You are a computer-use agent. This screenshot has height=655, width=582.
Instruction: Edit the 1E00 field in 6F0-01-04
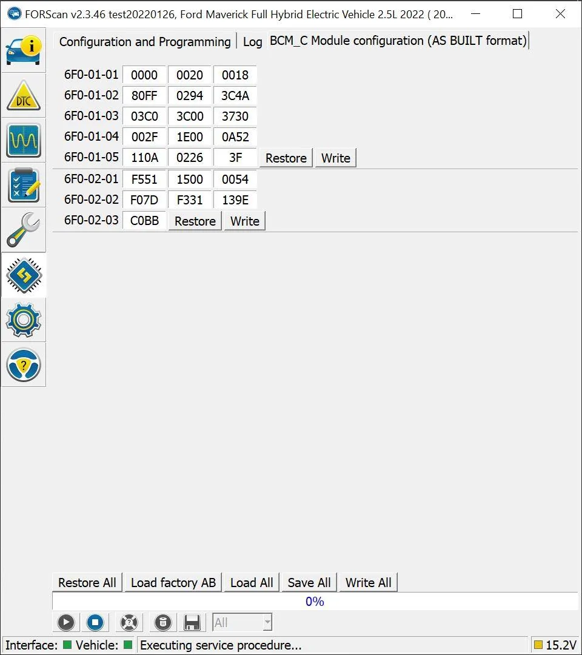pyautogui.click(x=190, y=137)
